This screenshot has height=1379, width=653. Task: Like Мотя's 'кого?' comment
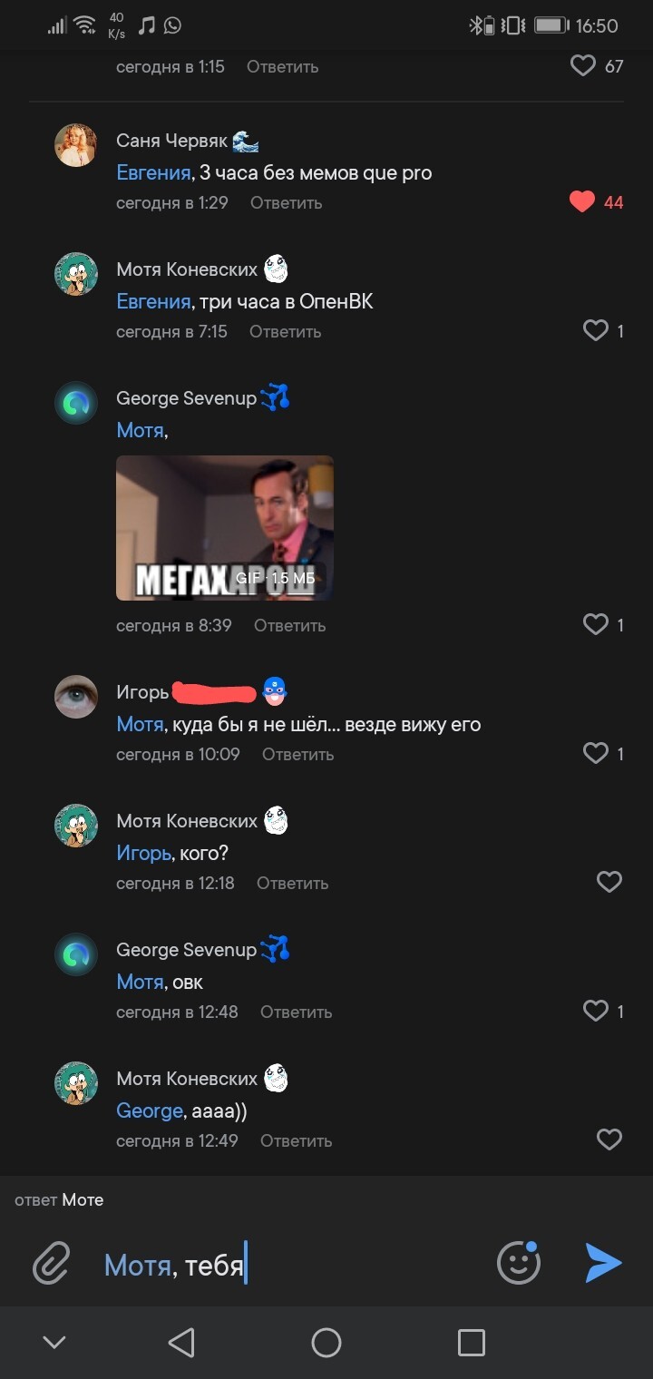point(609,882)
